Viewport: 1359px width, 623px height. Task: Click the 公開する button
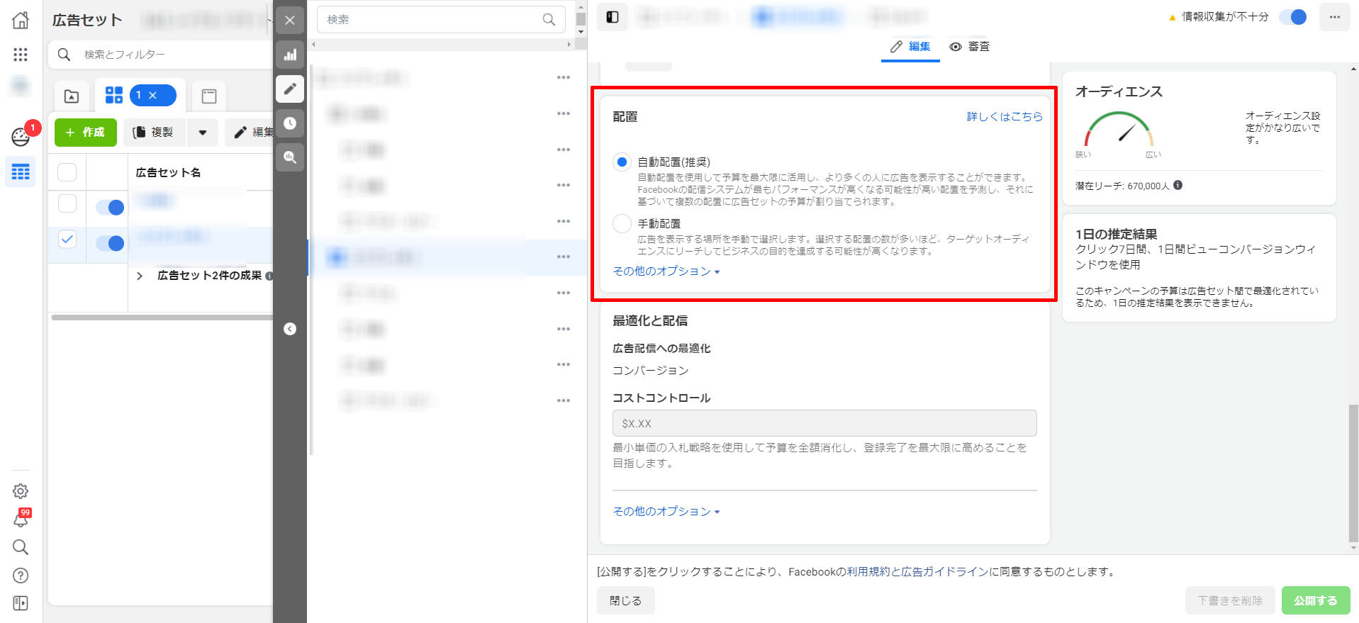[1316, 600]
